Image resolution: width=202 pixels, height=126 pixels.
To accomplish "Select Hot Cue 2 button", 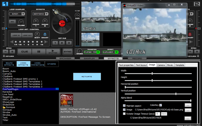I will pyautogui.click(x=62, y=43).
